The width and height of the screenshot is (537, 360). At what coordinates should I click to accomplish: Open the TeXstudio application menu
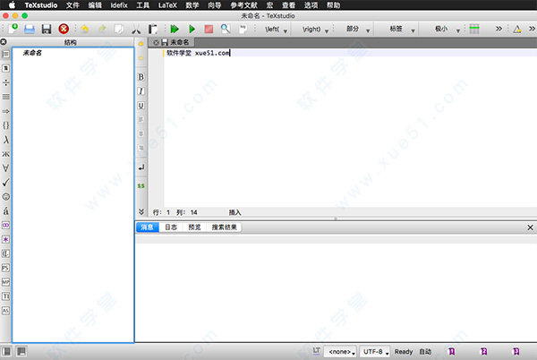(41, 5)
